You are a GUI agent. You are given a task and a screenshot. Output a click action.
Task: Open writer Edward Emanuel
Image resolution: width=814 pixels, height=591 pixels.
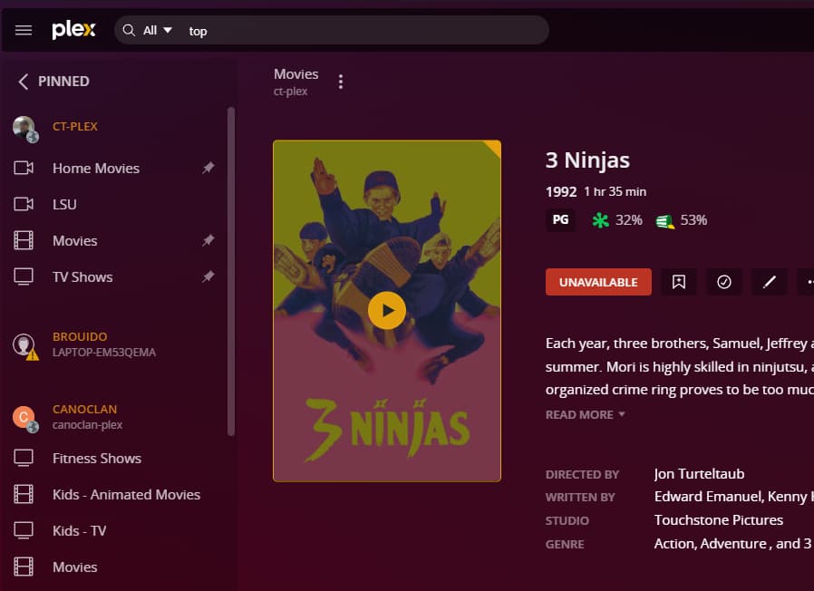[x=708, y=497]
